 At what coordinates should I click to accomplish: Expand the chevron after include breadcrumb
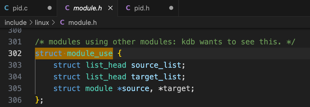click(x=31, y=23)
